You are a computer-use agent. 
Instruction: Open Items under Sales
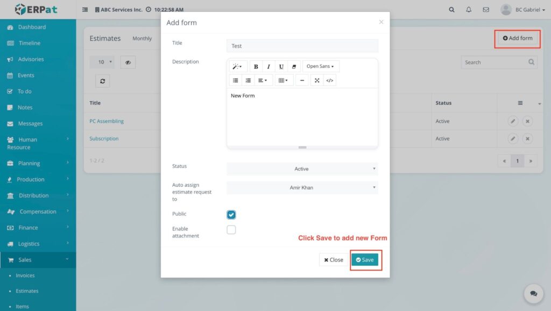(22, 307)
